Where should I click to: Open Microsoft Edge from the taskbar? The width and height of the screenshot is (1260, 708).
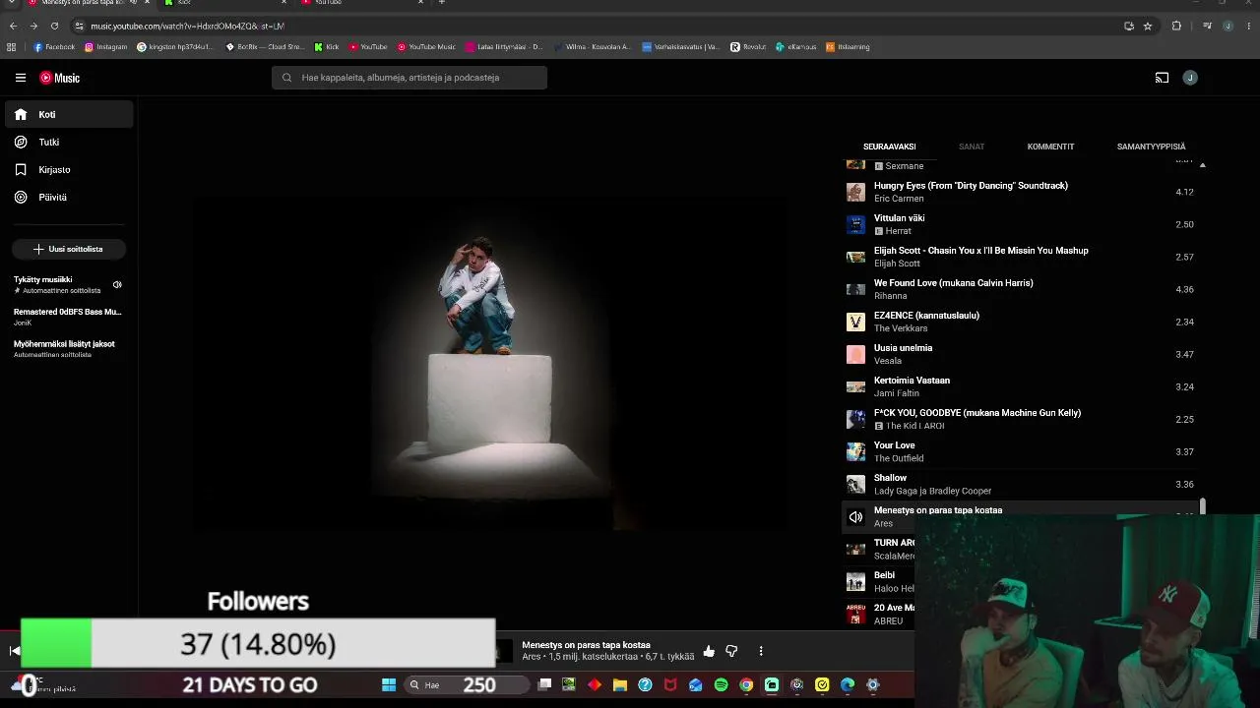pos(848,684)
